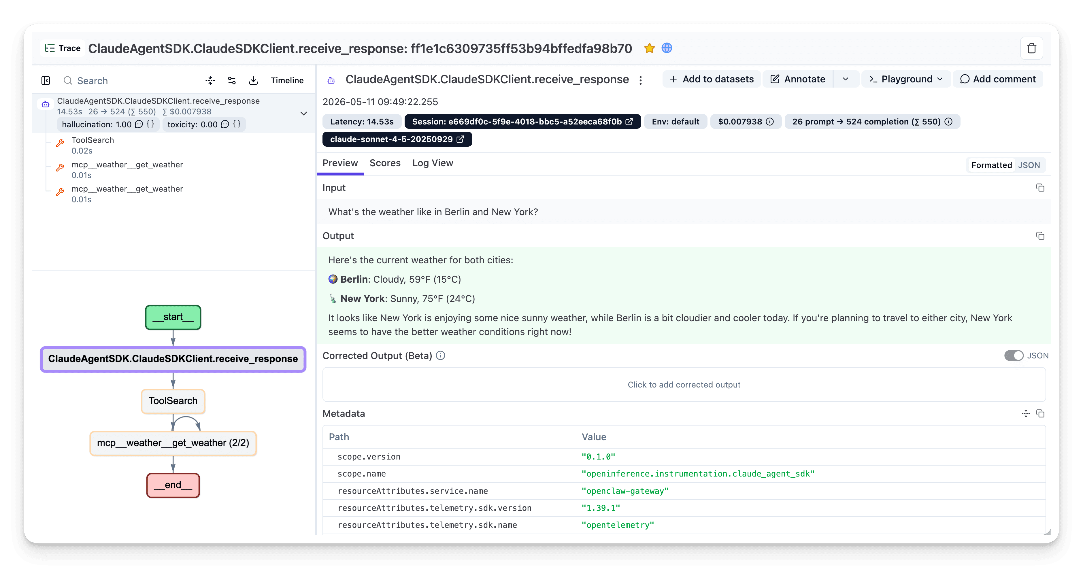Click the scope.version value "0.1.0"

(598, 456)
